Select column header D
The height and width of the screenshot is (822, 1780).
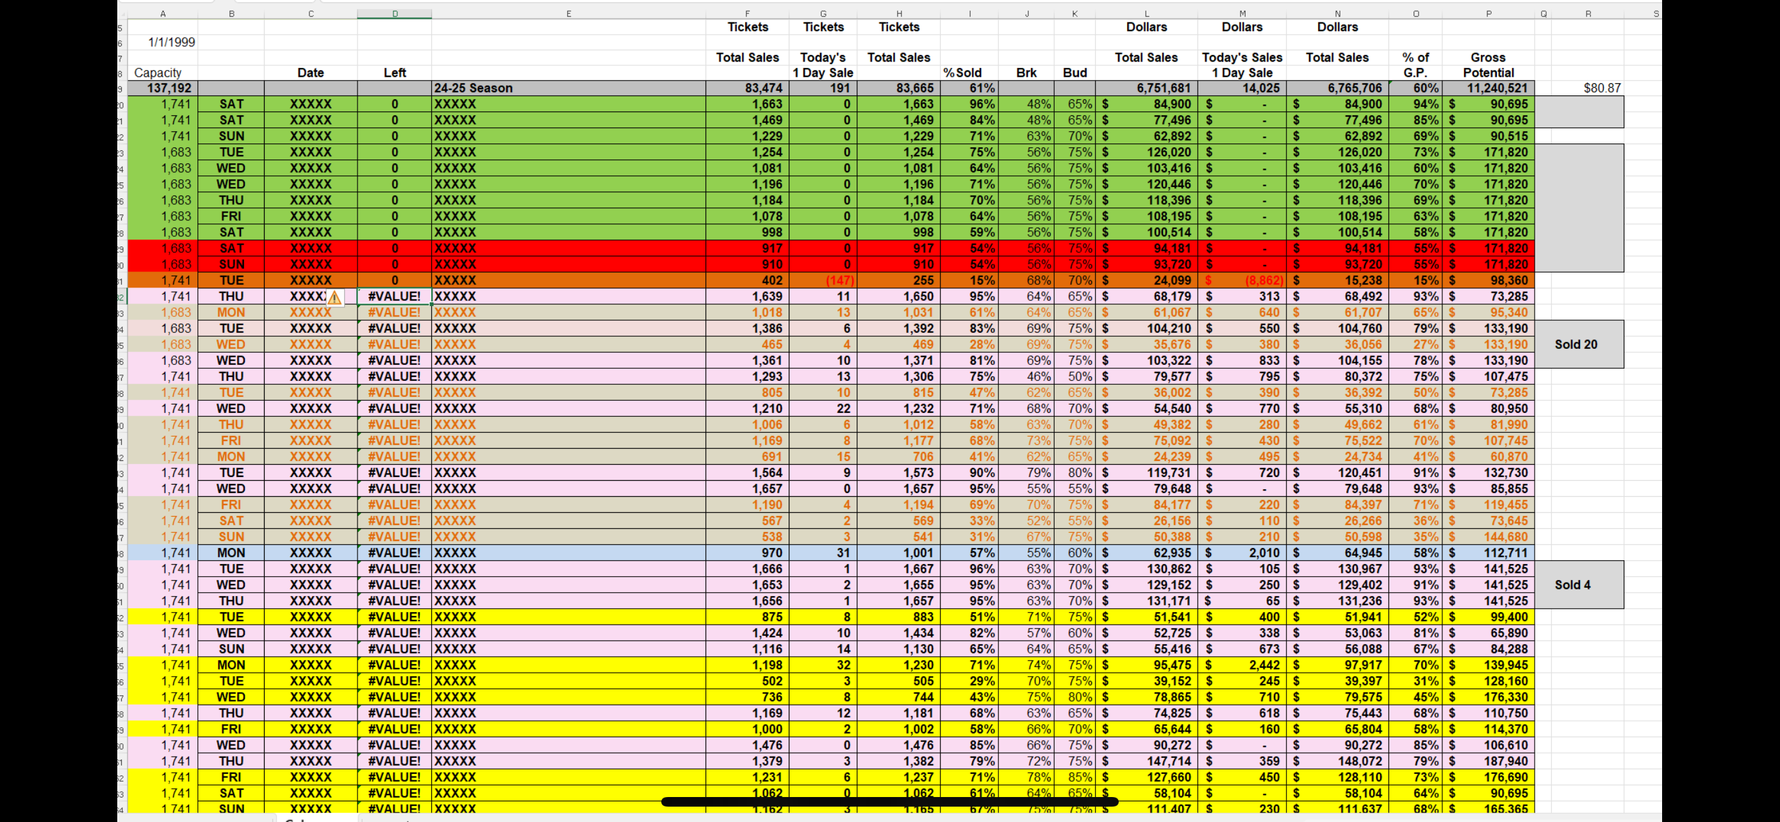click(395, 12)
